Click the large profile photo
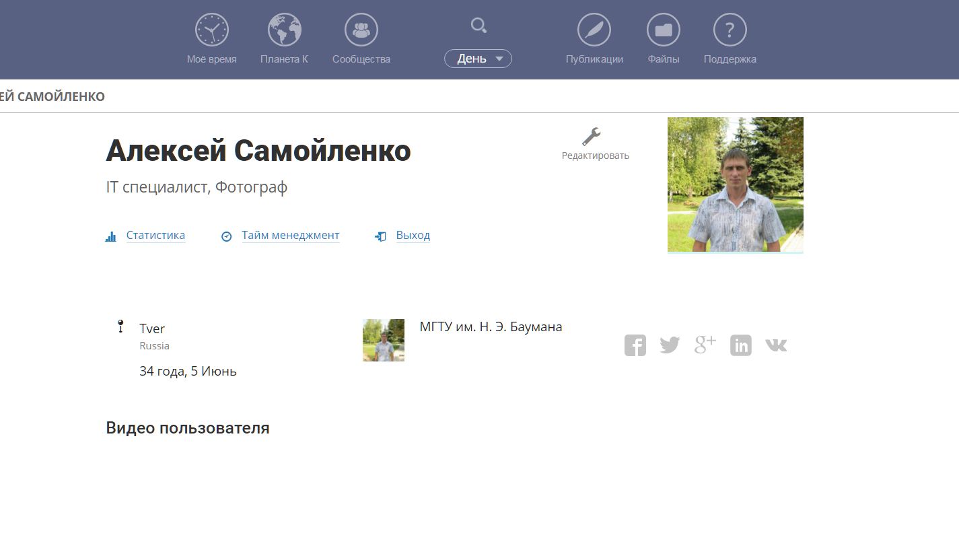Image resolution: width=959 pixels, height=556 pixels. coord(736,185)
